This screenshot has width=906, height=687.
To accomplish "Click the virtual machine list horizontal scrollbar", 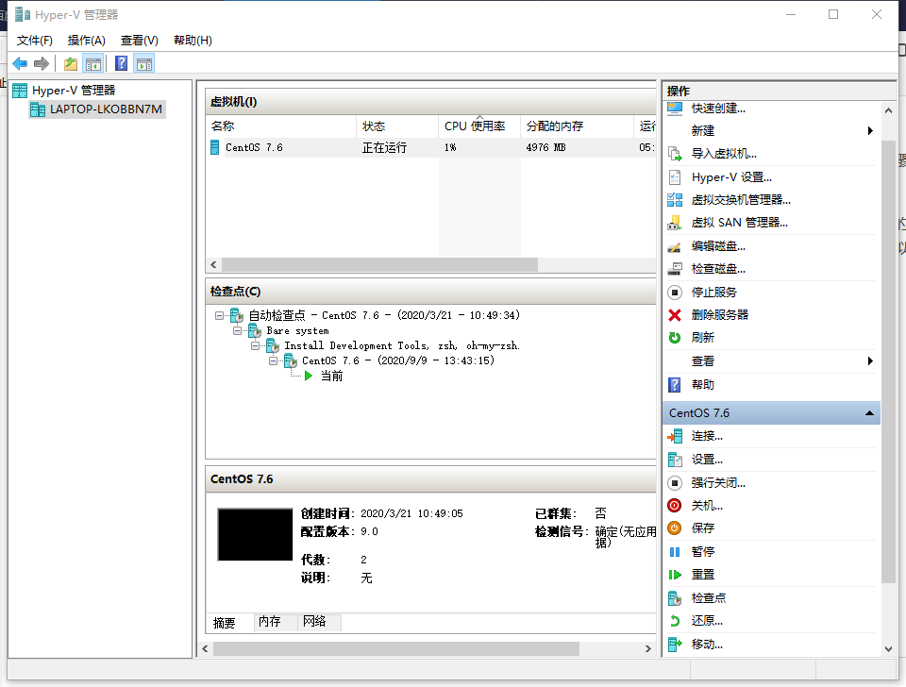I will click(379, 264).
